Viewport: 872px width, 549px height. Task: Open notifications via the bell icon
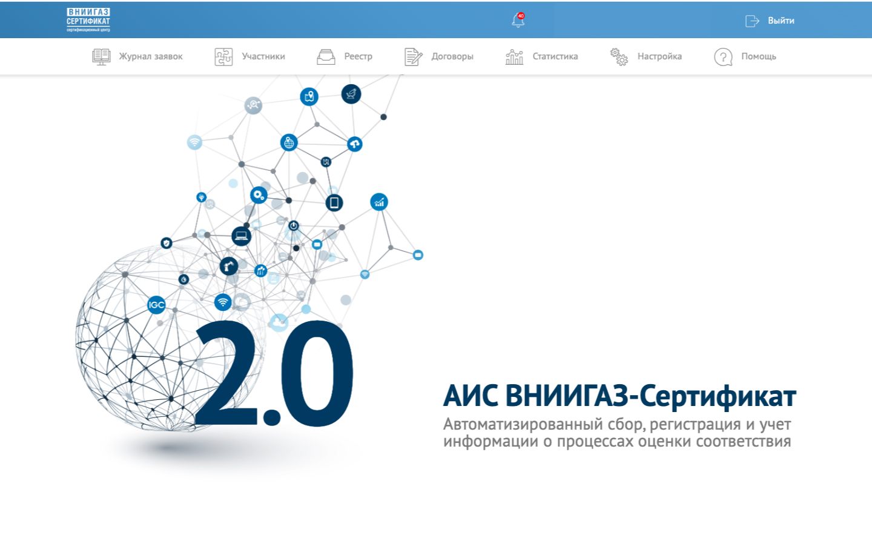coord(518,21)
